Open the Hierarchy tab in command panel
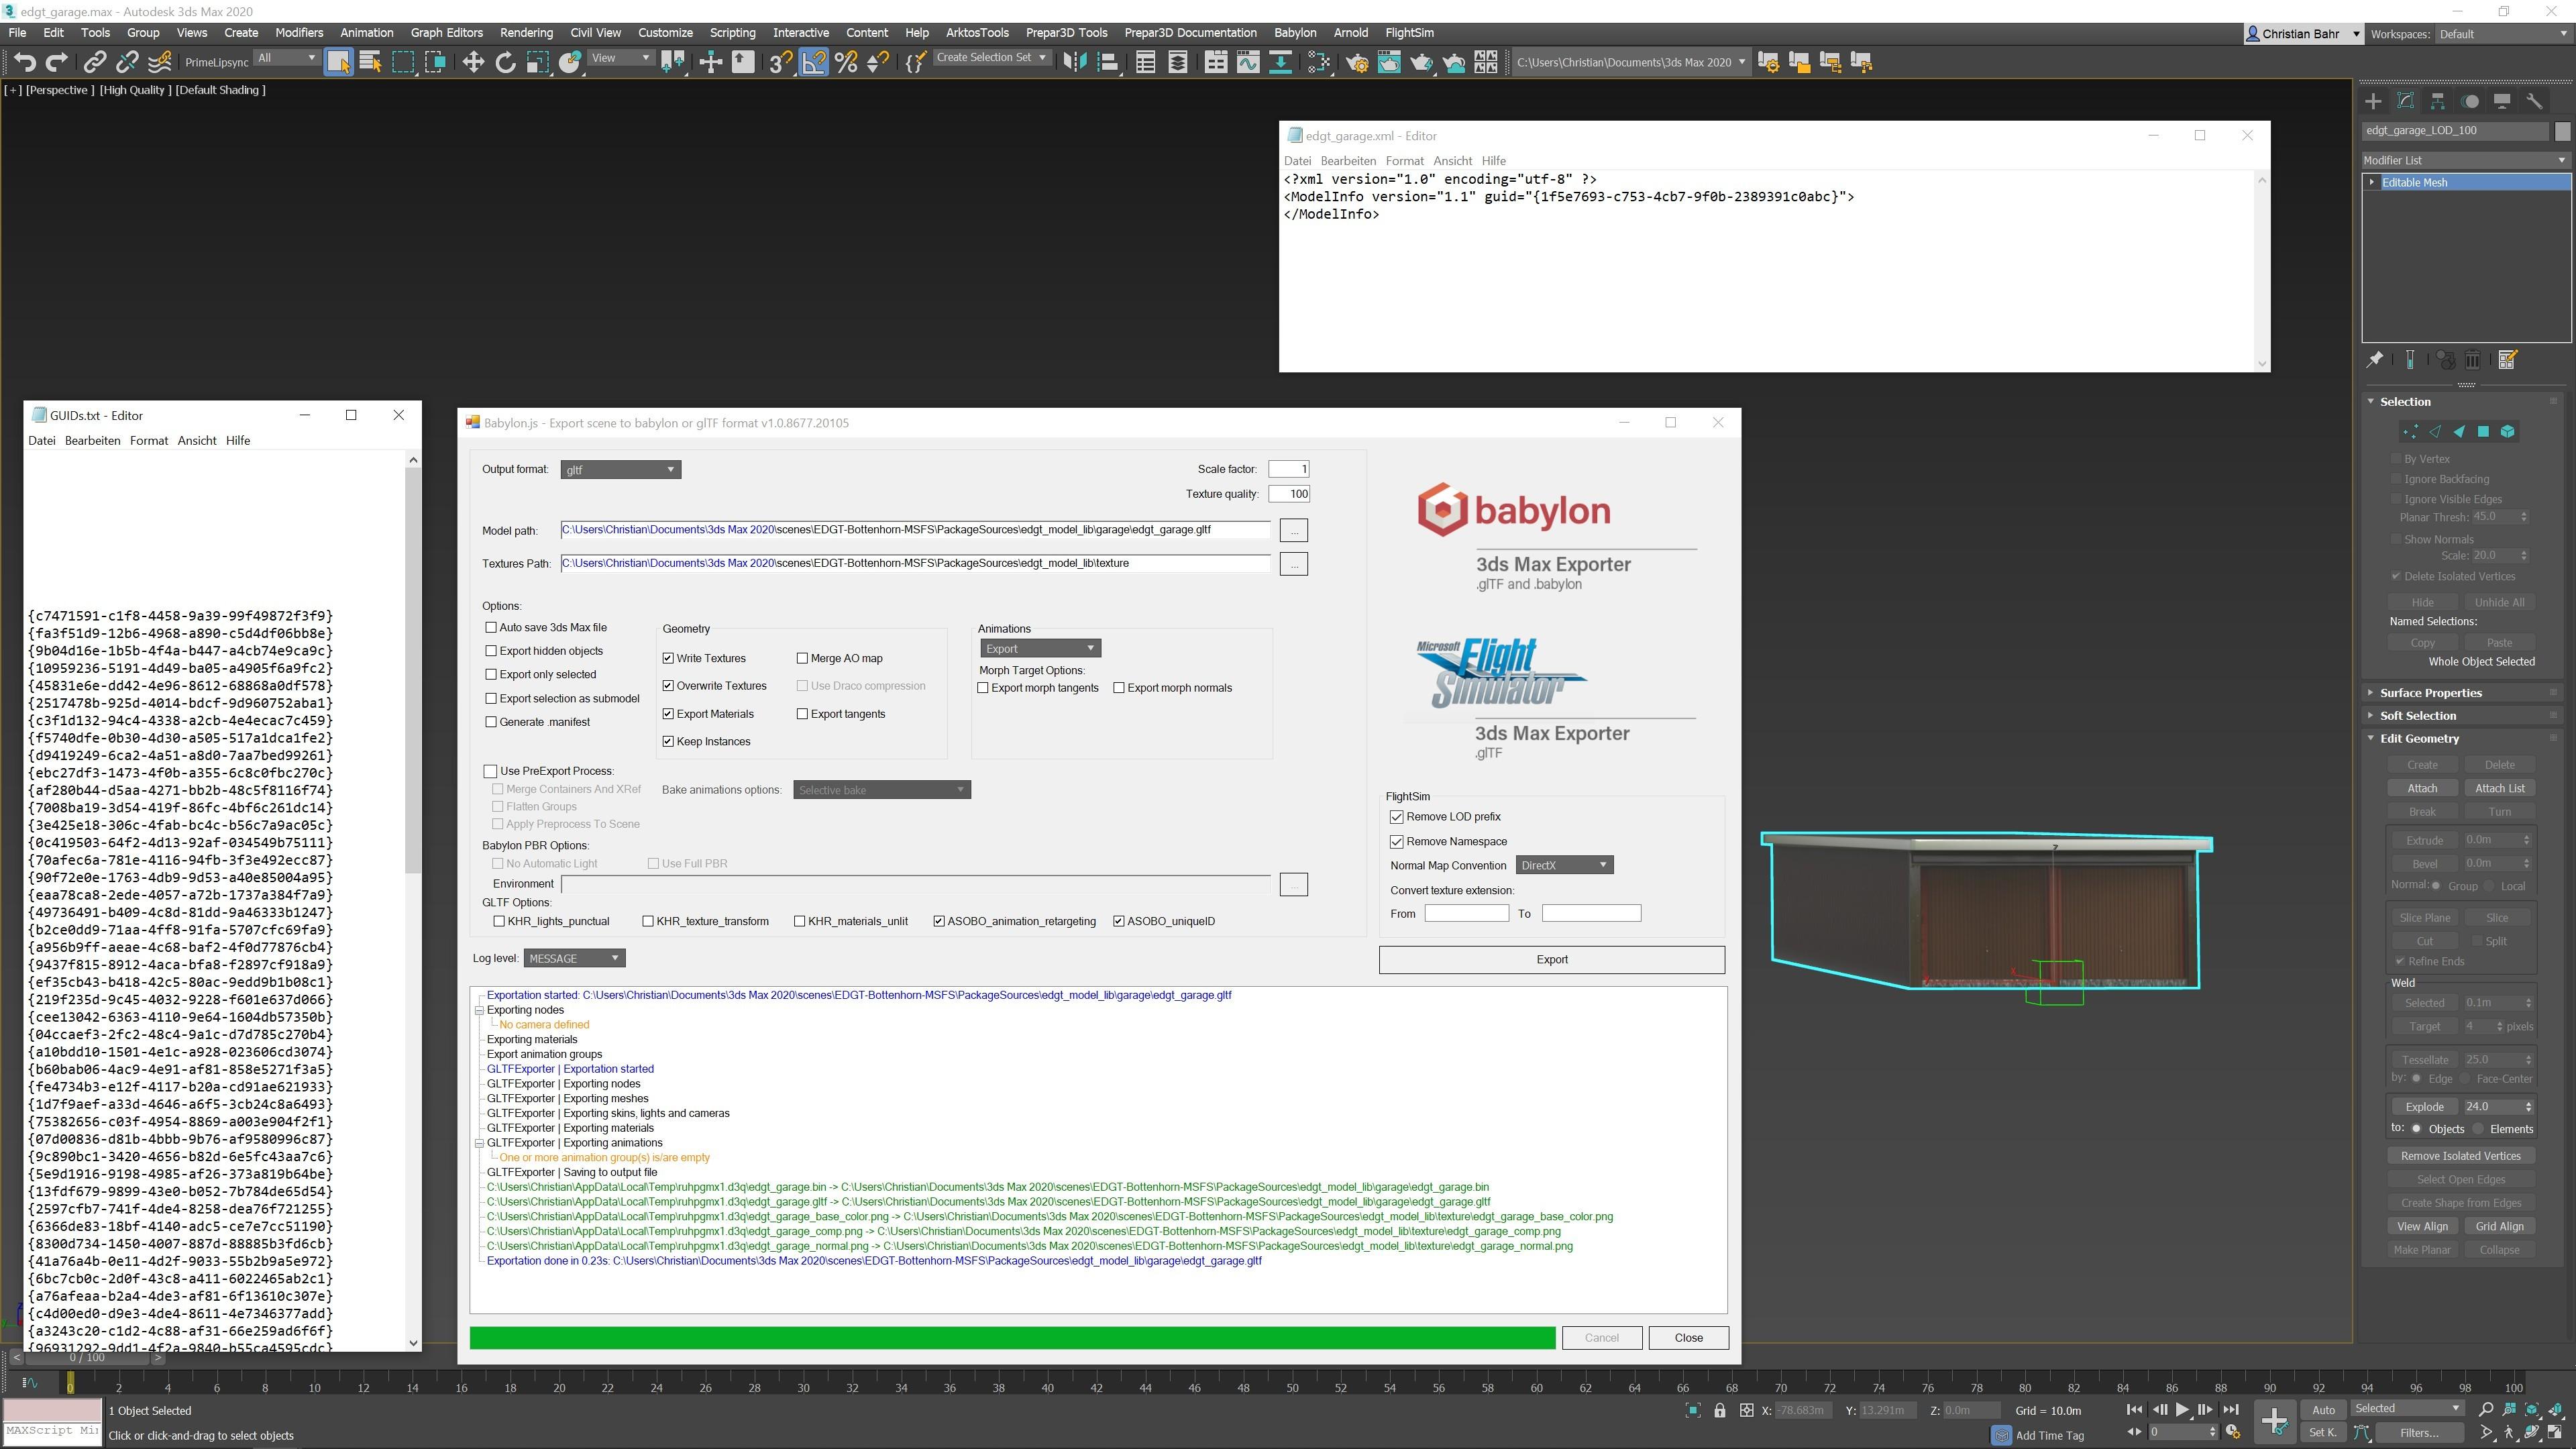Image resolution: width=2576 pixels, height=1449 pixels. coord(2437,101)
